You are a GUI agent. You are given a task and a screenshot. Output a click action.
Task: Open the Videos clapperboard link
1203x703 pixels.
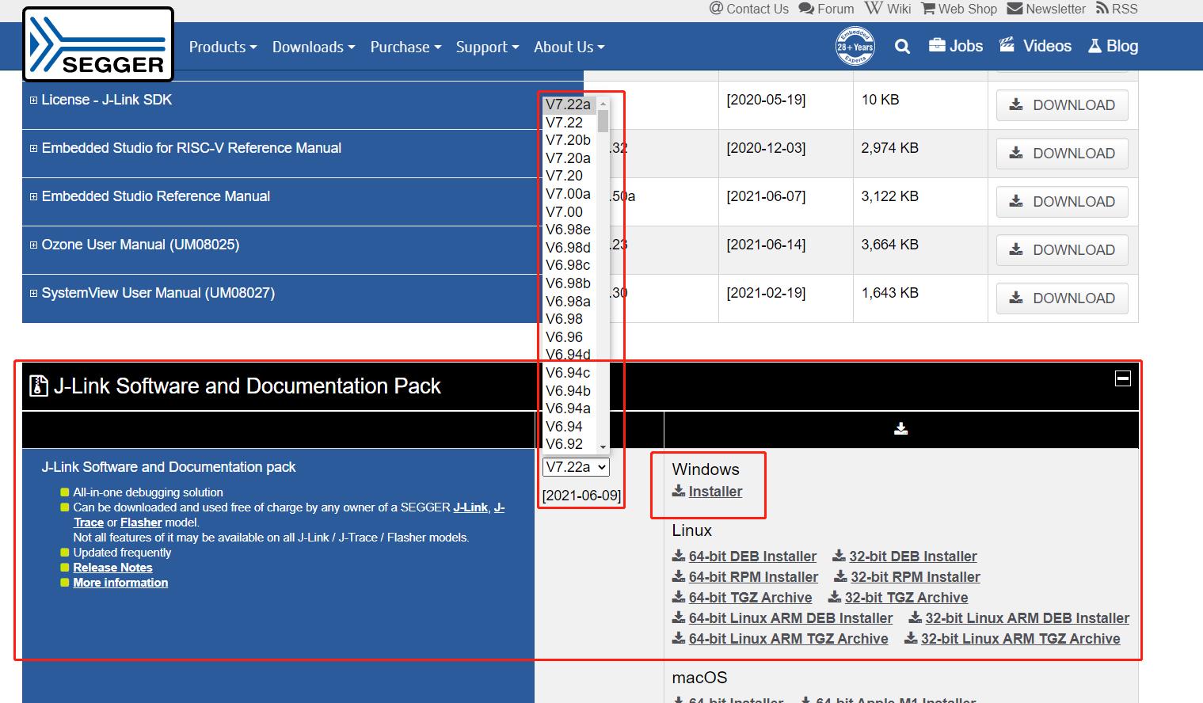(1035, 46)
